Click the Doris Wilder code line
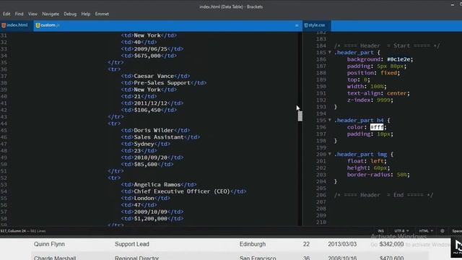Screen dimensions: 462x260 156,130
